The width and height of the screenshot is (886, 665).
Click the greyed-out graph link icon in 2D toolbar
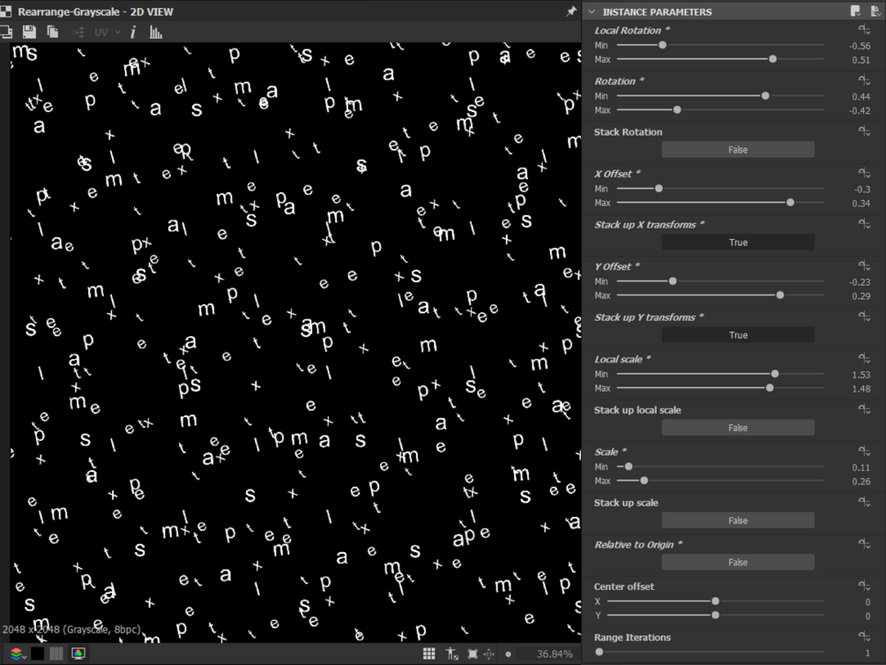78,33
